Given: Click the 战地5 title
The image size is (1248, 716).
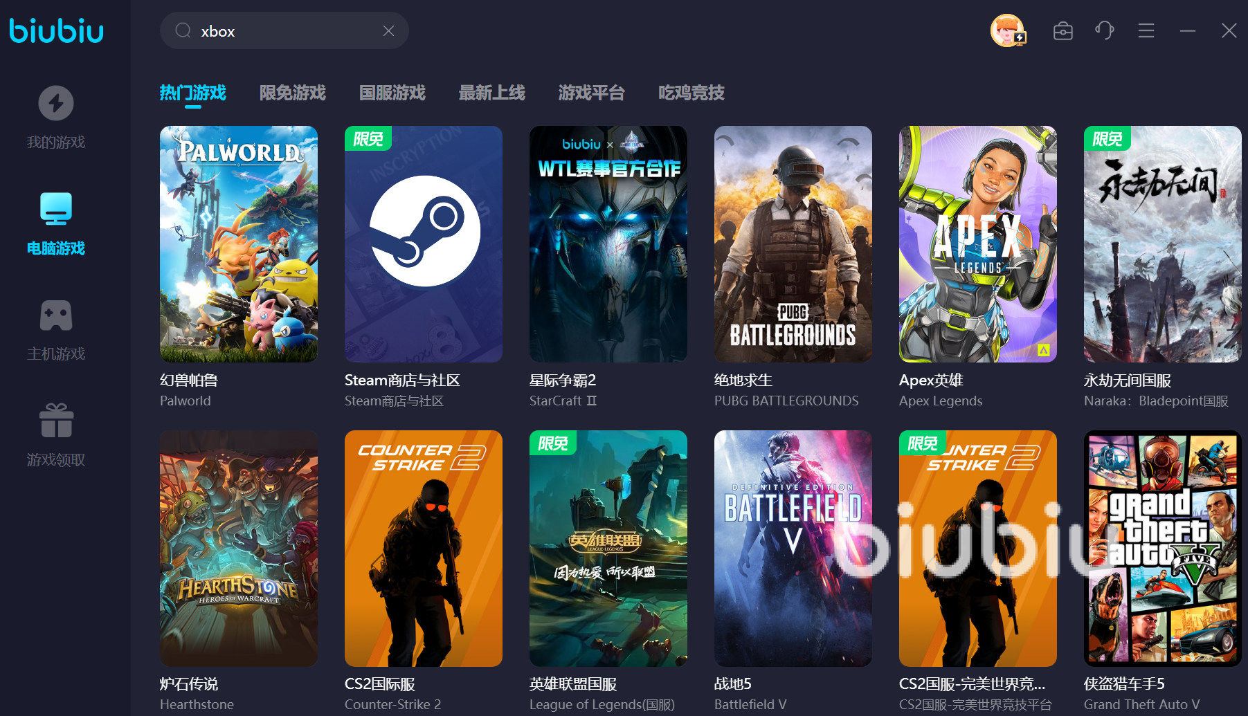Looking at the screenshot, I should click(x=733, y=683).
